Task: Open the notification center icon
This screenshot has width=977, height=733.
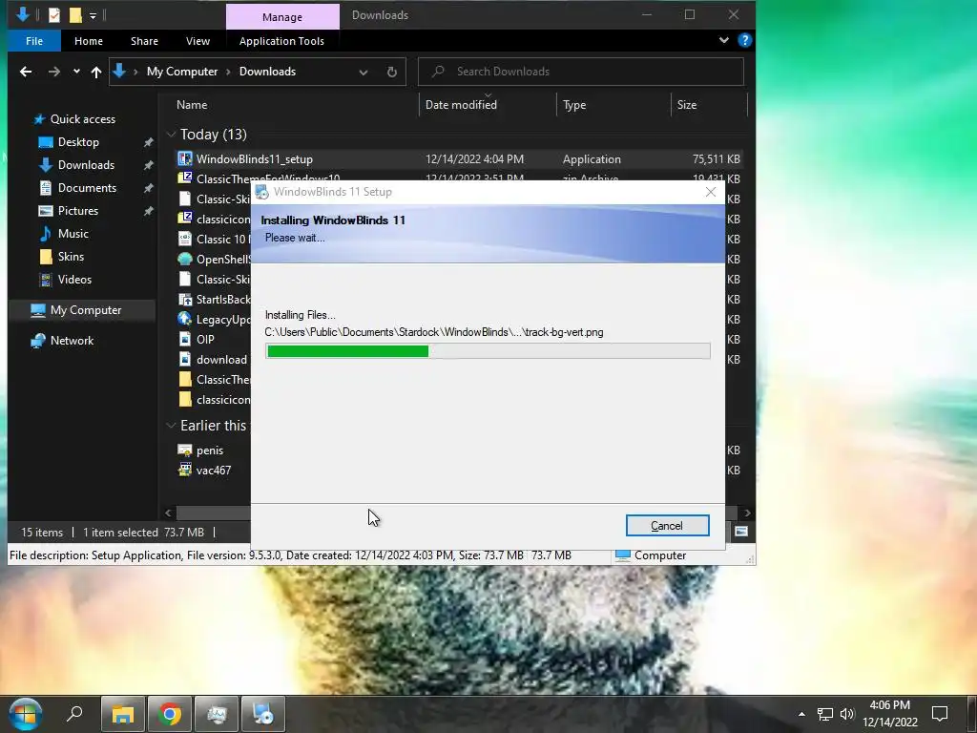Action: [940, 714]
